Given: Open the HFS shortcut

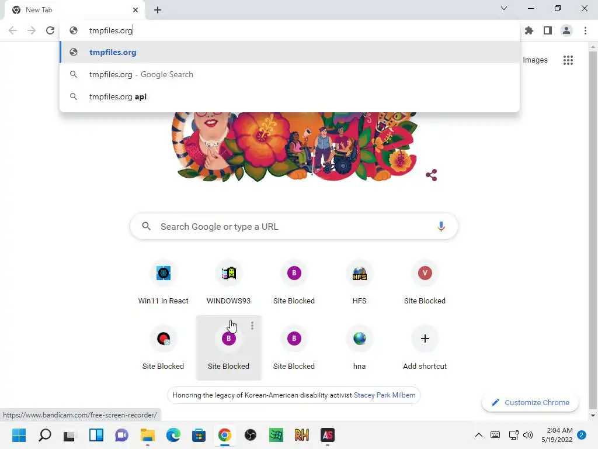Looking at the screenshot, I should [359, 283].
